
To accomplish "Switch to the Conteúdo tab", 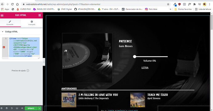I will click(10, 23).
